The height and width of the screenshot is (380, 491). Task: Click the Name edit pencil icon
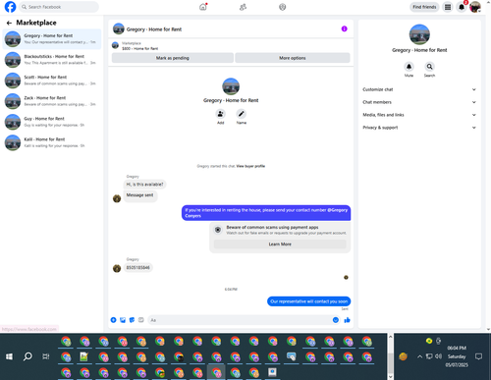coord(242,114)
